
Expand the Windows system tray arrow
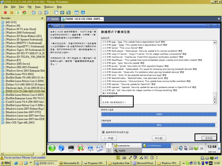tap(183, 163)
